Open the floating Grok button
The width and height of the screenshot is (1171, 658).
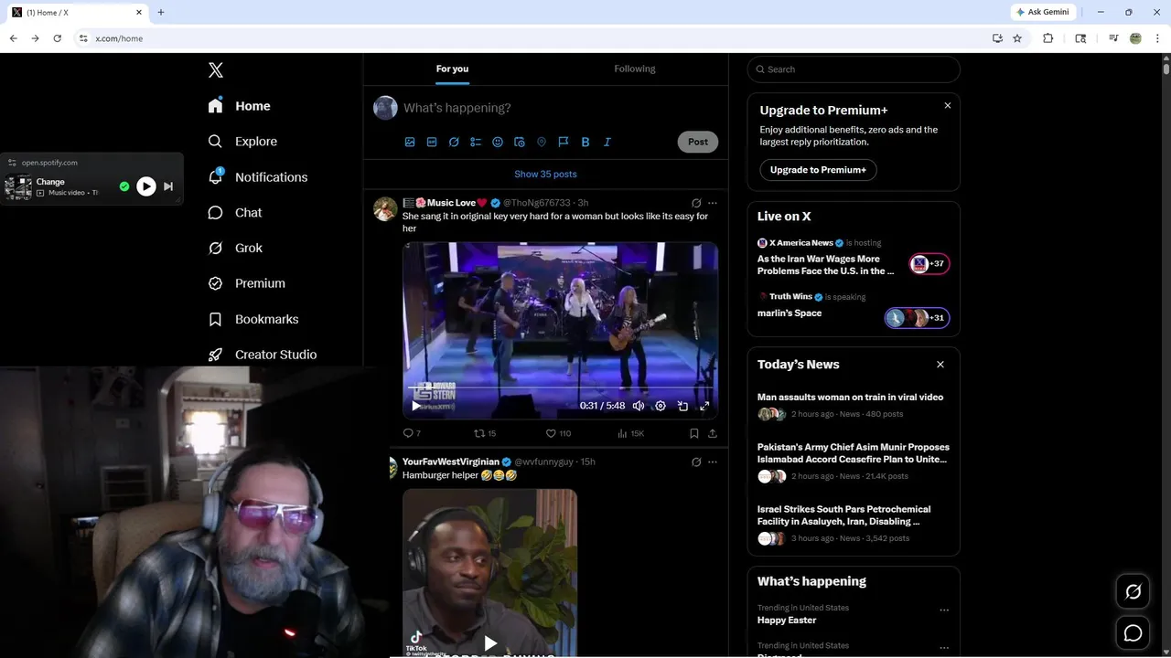(x=1133, y=592)
